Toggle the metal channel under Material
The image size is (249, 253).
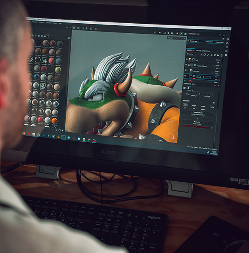tap(212, 107)
